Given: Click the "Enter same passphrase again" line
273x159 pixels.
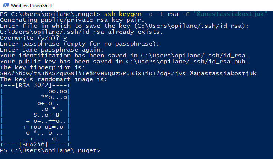Looking at the screenshot, I should click(x=52, y=50).
